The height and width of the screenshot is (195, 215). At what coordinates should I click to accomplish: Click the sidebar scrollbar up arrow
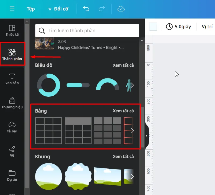[27, 22]
